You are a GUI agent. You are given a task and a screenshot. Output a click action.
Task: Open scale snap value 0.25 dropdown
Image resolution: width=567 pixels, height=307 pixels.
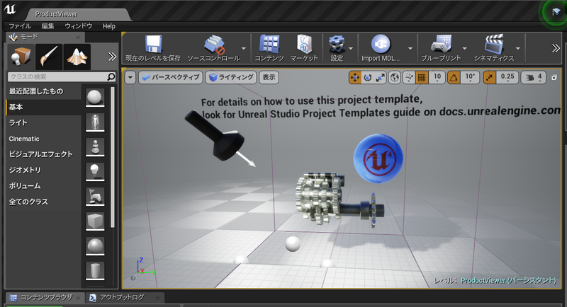[507, 77]
